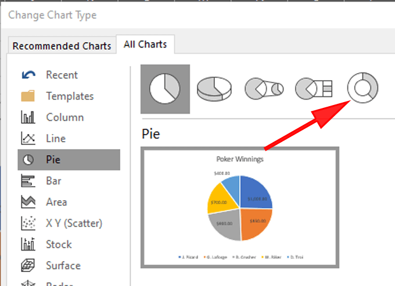The width and height of the screenshot is (395, 286).
Task: Select the Surface chart category
Action: [x=63, y=266]
